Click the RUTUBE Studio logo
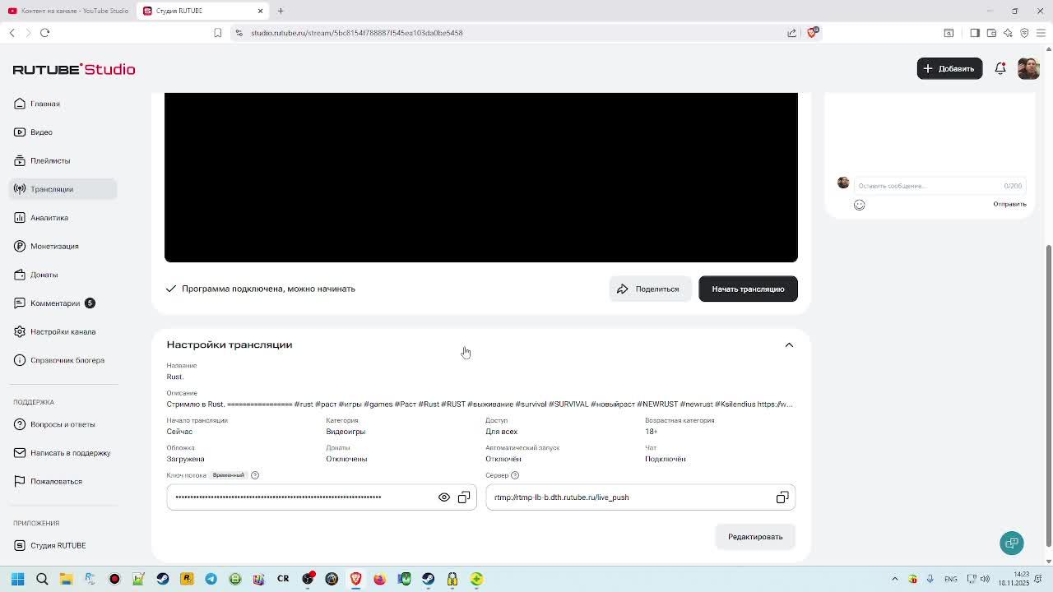This screenshot has width=1053, height=592. click(x=74, y=69)
